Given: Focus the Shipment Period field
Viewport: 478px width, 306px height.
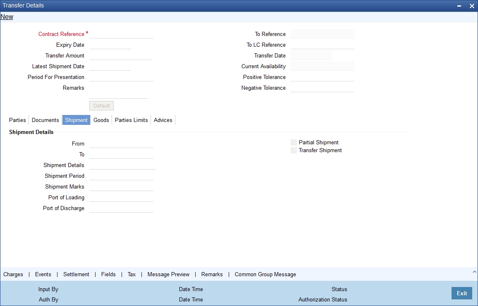Looking at the screenshot, I should coord(121,176).
